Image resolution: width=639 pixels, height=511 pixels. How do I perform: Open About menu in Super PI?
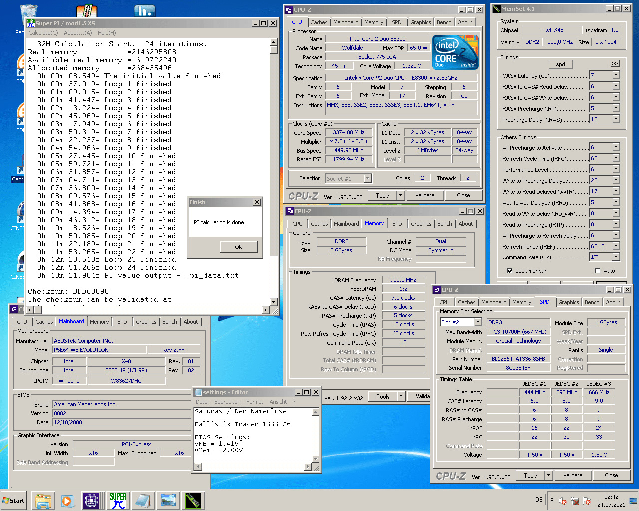(x=78, y=33)
